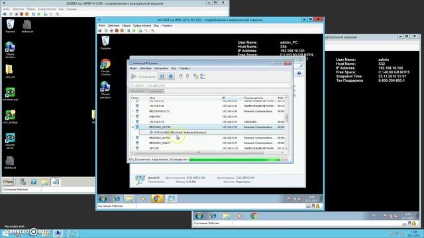Create a checkpoint from the 2008R2 window toolbar

[x=45, y=14]
